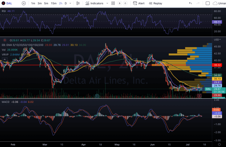The height and width of the screenshot is (147, 226).
Task: Click the DAL last price label tag
Action: coord(208,89)
